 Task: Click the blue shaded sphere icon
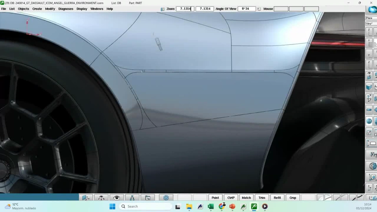pos(369,121)
